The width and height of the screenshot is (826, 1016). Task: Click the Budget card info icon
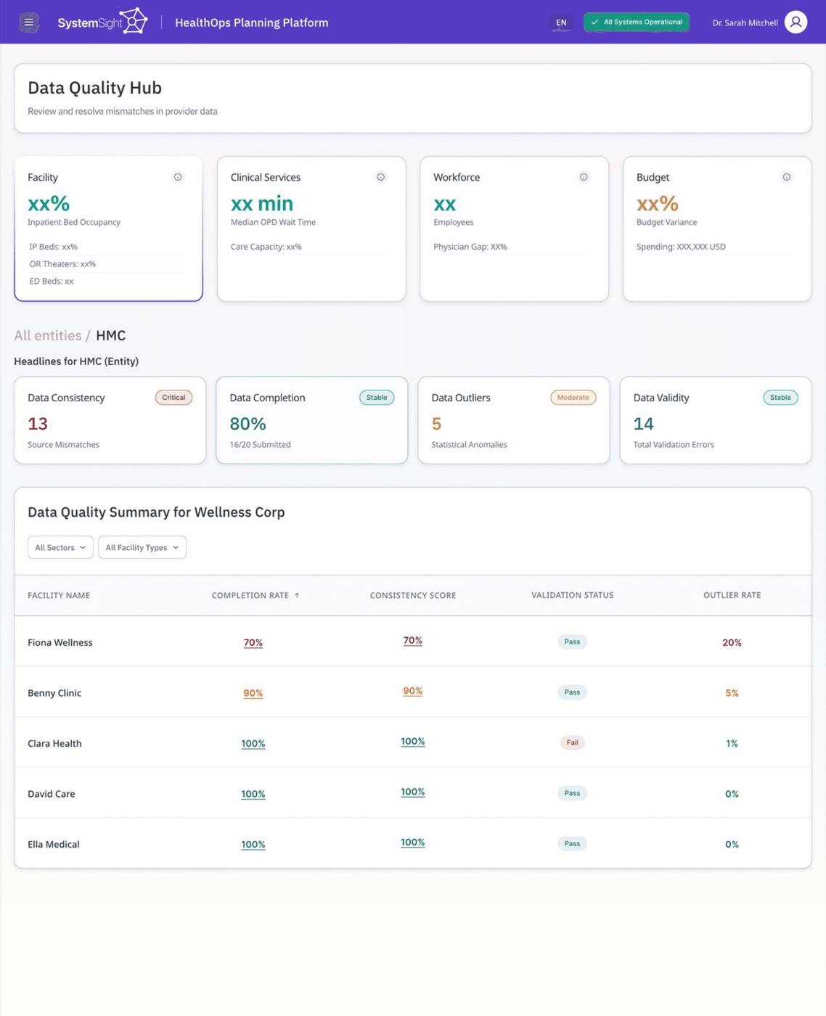click(x=786, y=177)
